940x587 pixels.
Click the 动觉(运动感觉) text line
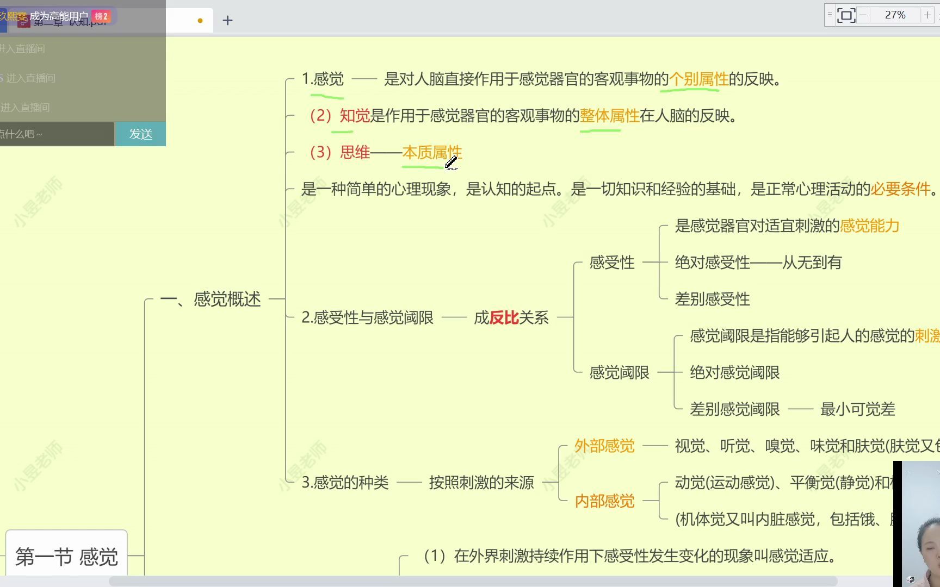pyautogui.click(x=783, y=483)
